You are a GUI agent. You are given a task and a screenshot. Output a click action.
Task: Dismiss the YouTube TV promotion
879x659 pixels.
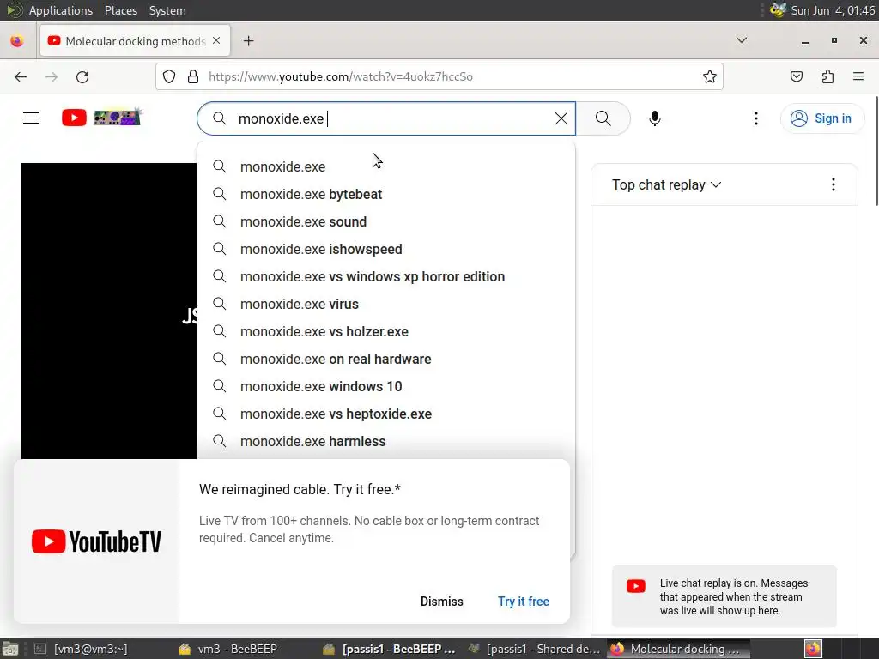point(442,602)
